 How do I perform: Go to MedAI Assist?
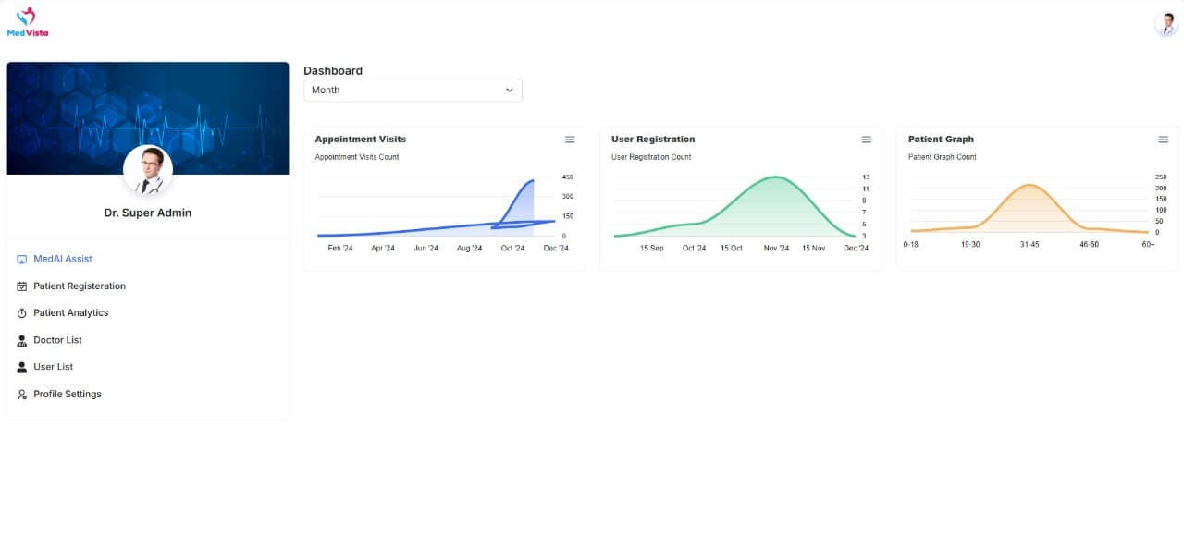coord(63,259)
